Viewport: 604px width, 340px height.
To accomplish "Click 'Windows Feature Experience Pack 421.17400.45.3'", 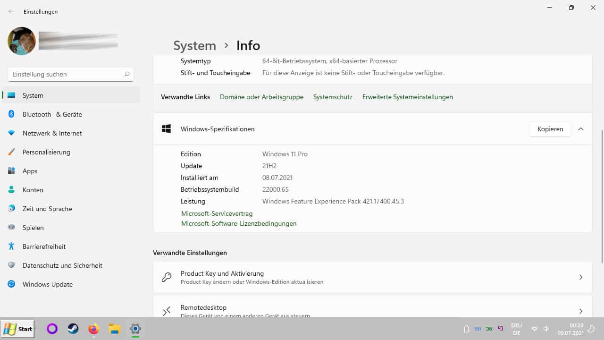I will pyautogui.click(x=333, y=201).
